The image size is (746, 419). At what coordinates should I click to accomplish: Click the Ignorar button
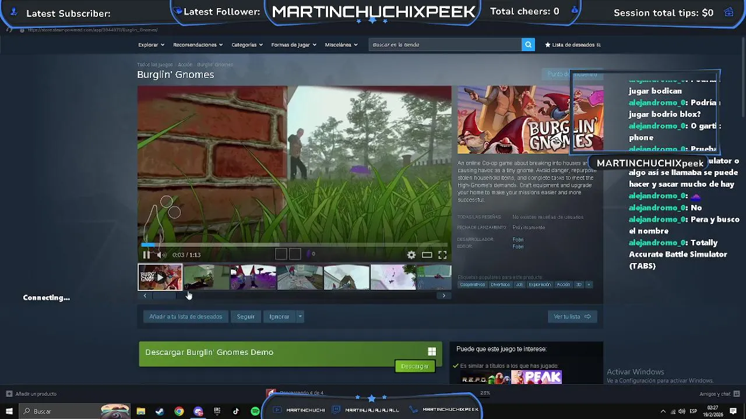pos(279,317)
